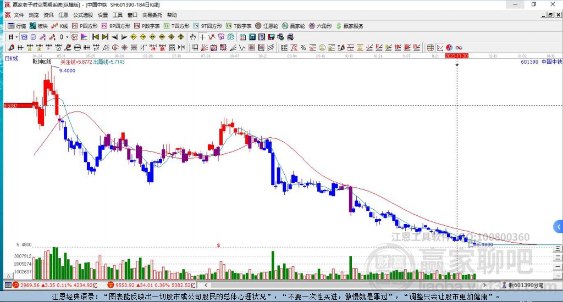Click the highlighted date marker 2023-11-30
The image size is (563, 302).
click(x=457, y=56)
